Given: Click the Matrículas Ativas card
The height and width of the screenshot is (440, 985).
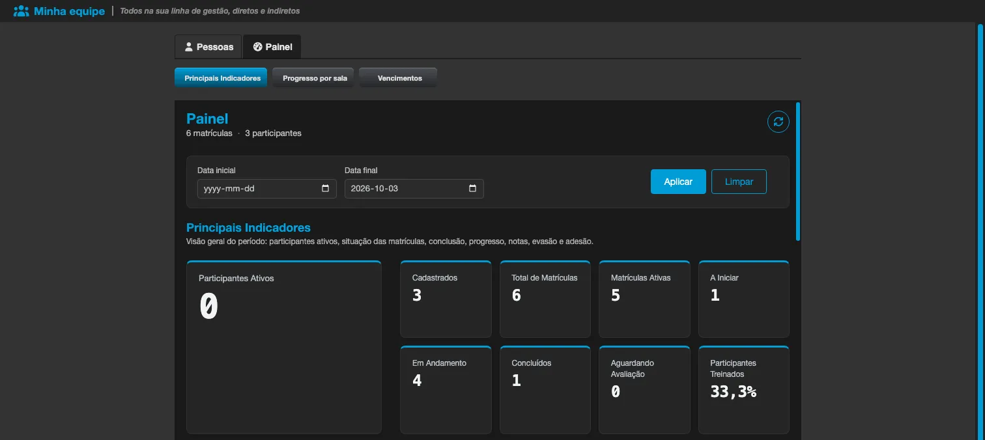Looking at the screenshot, I should [x=644, y=299].
